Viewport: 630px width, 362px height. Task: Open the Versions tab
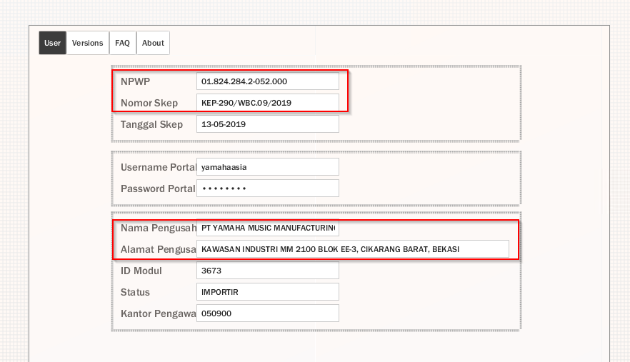pyautogui.click(x=88, y=43)
